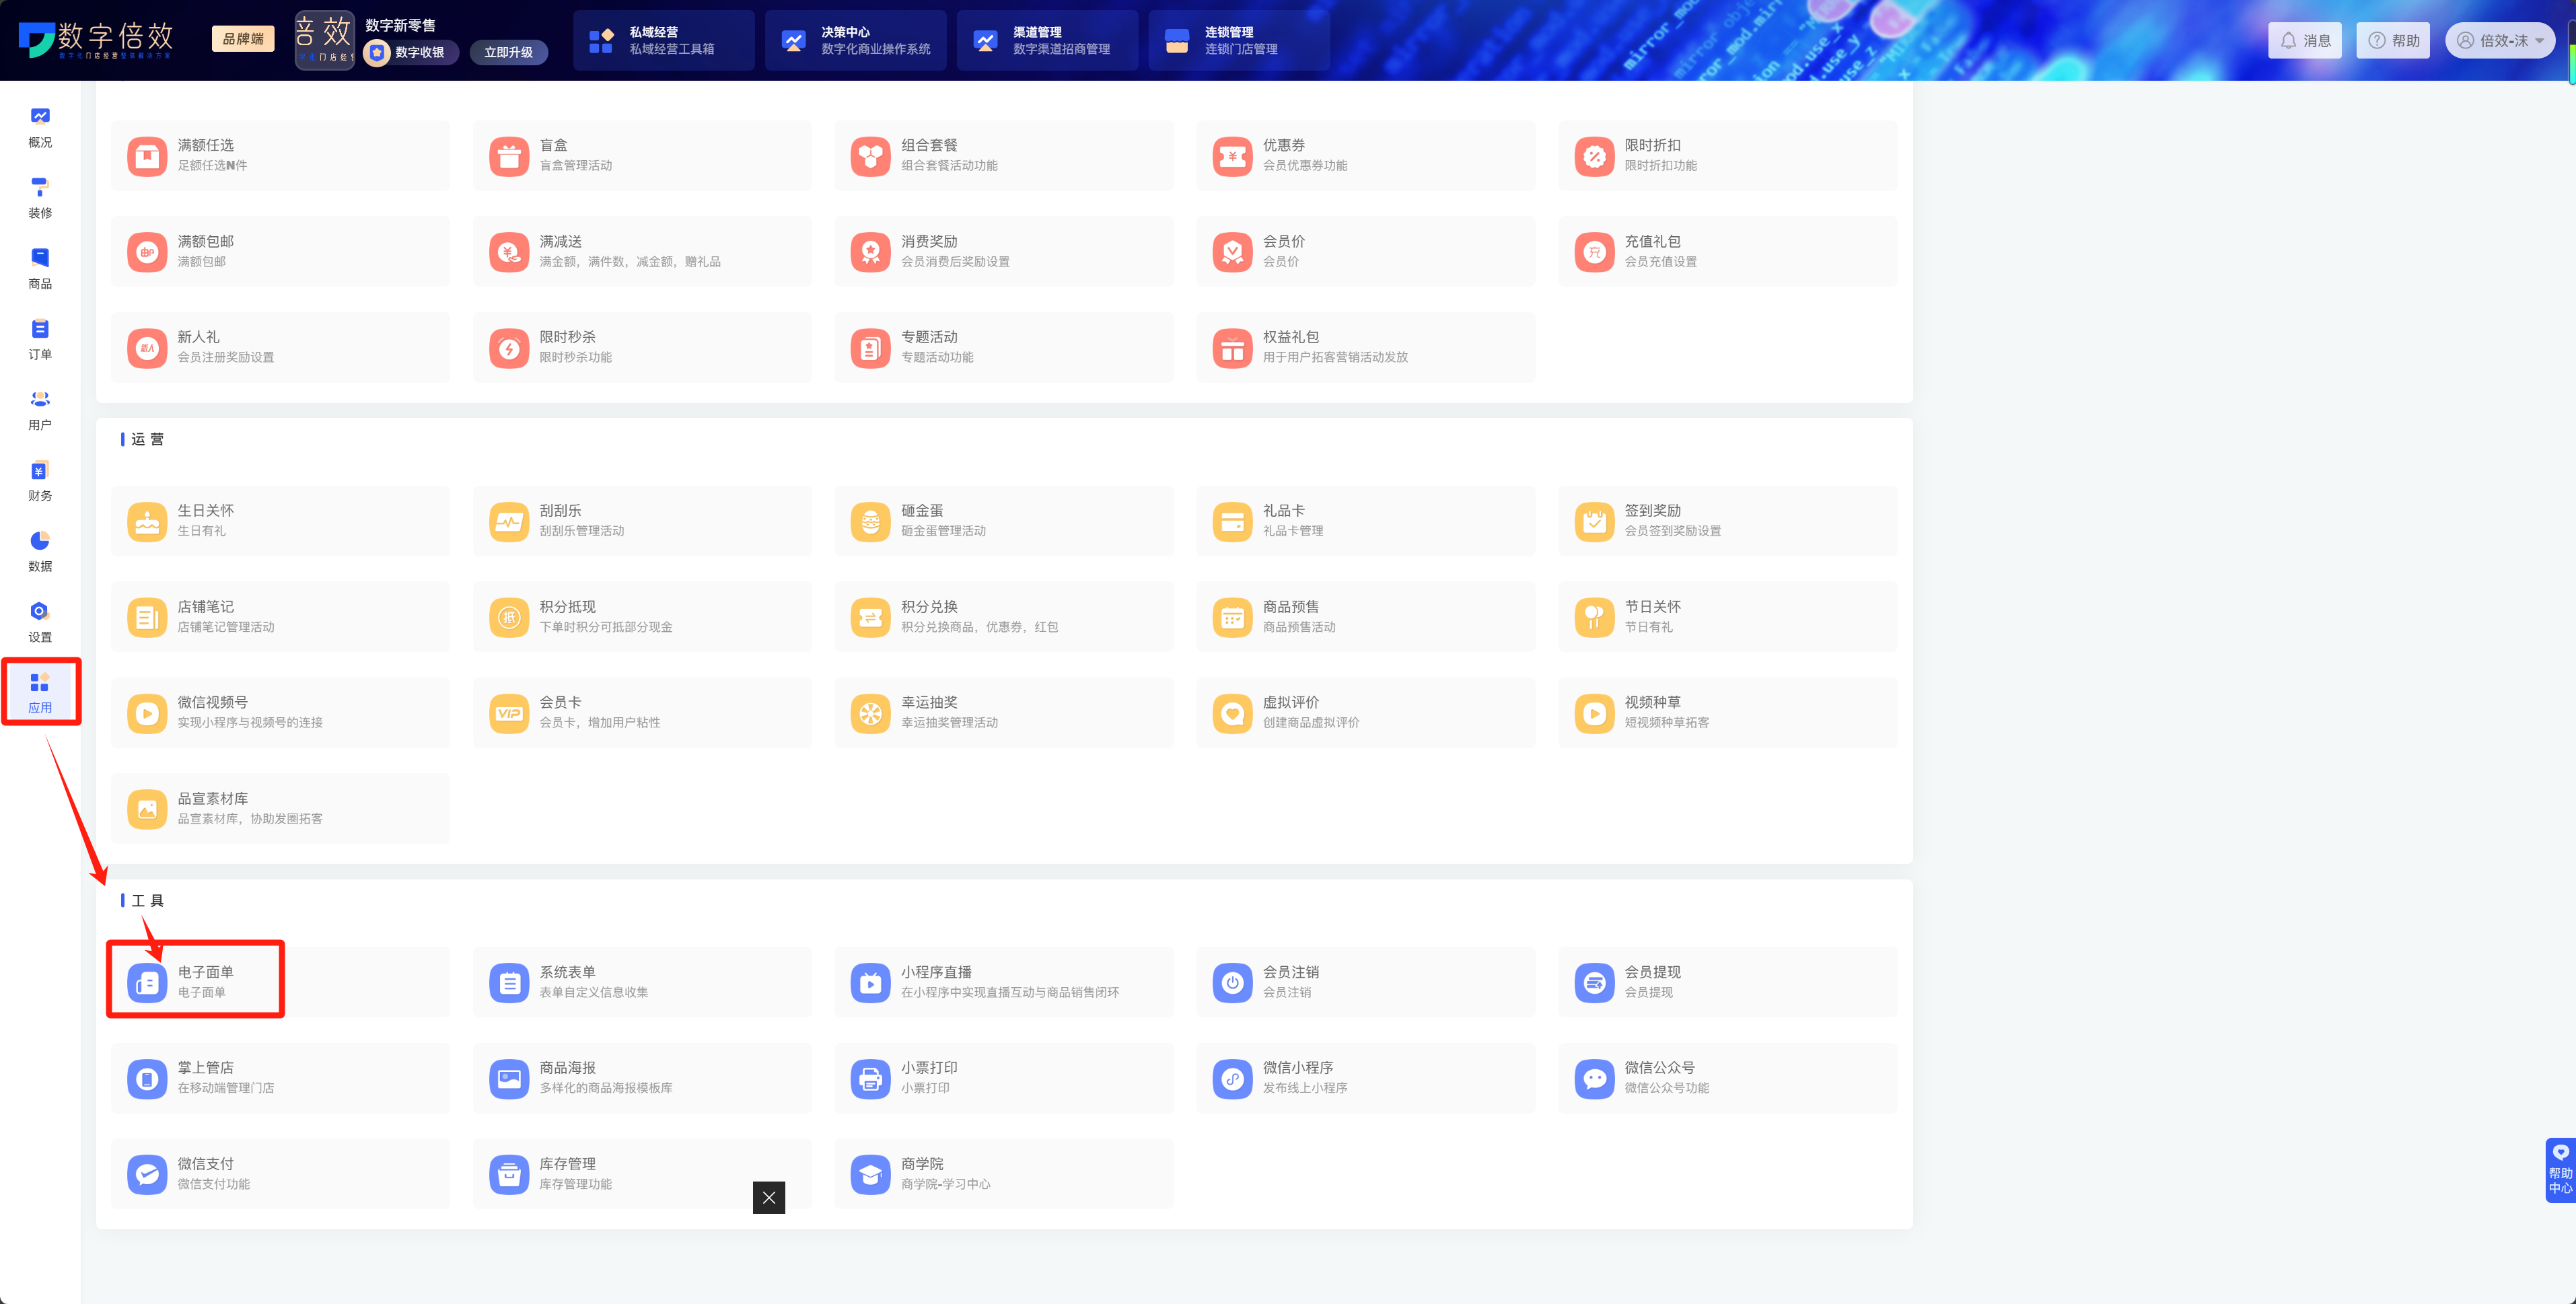This screenshot has height=1304, width=2576.
Task: Click the 生日关怀 cake icon
Action: (147, 521)
